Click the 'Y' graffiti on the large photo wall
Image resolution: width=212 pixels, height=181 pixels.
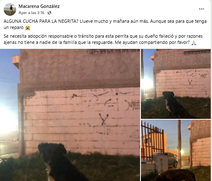pos(104,119)
